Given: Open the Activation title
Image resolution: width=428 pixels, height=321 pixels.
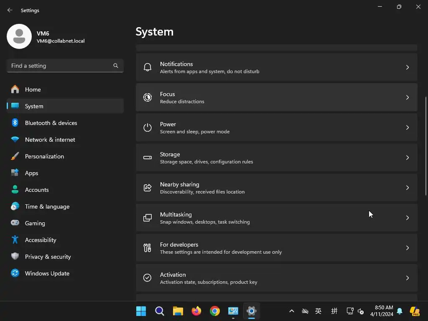Looking at the screenshot, I should [x=173, y=275].
